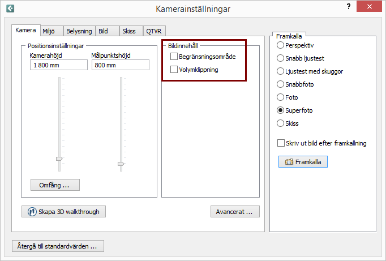The height and width of the screenshot is (261, 386).
Task: Click the camera icon on the Framkalla button
Action: point(289,162)
